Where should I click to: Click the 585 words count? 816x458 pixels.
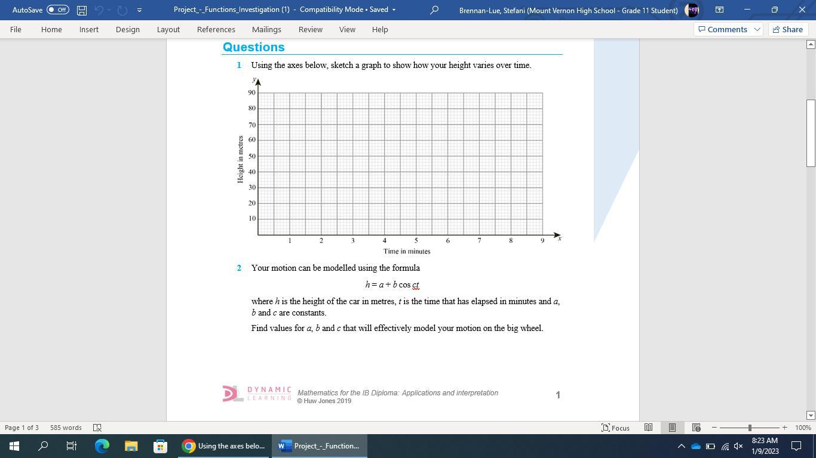click(x=66, y=428)
